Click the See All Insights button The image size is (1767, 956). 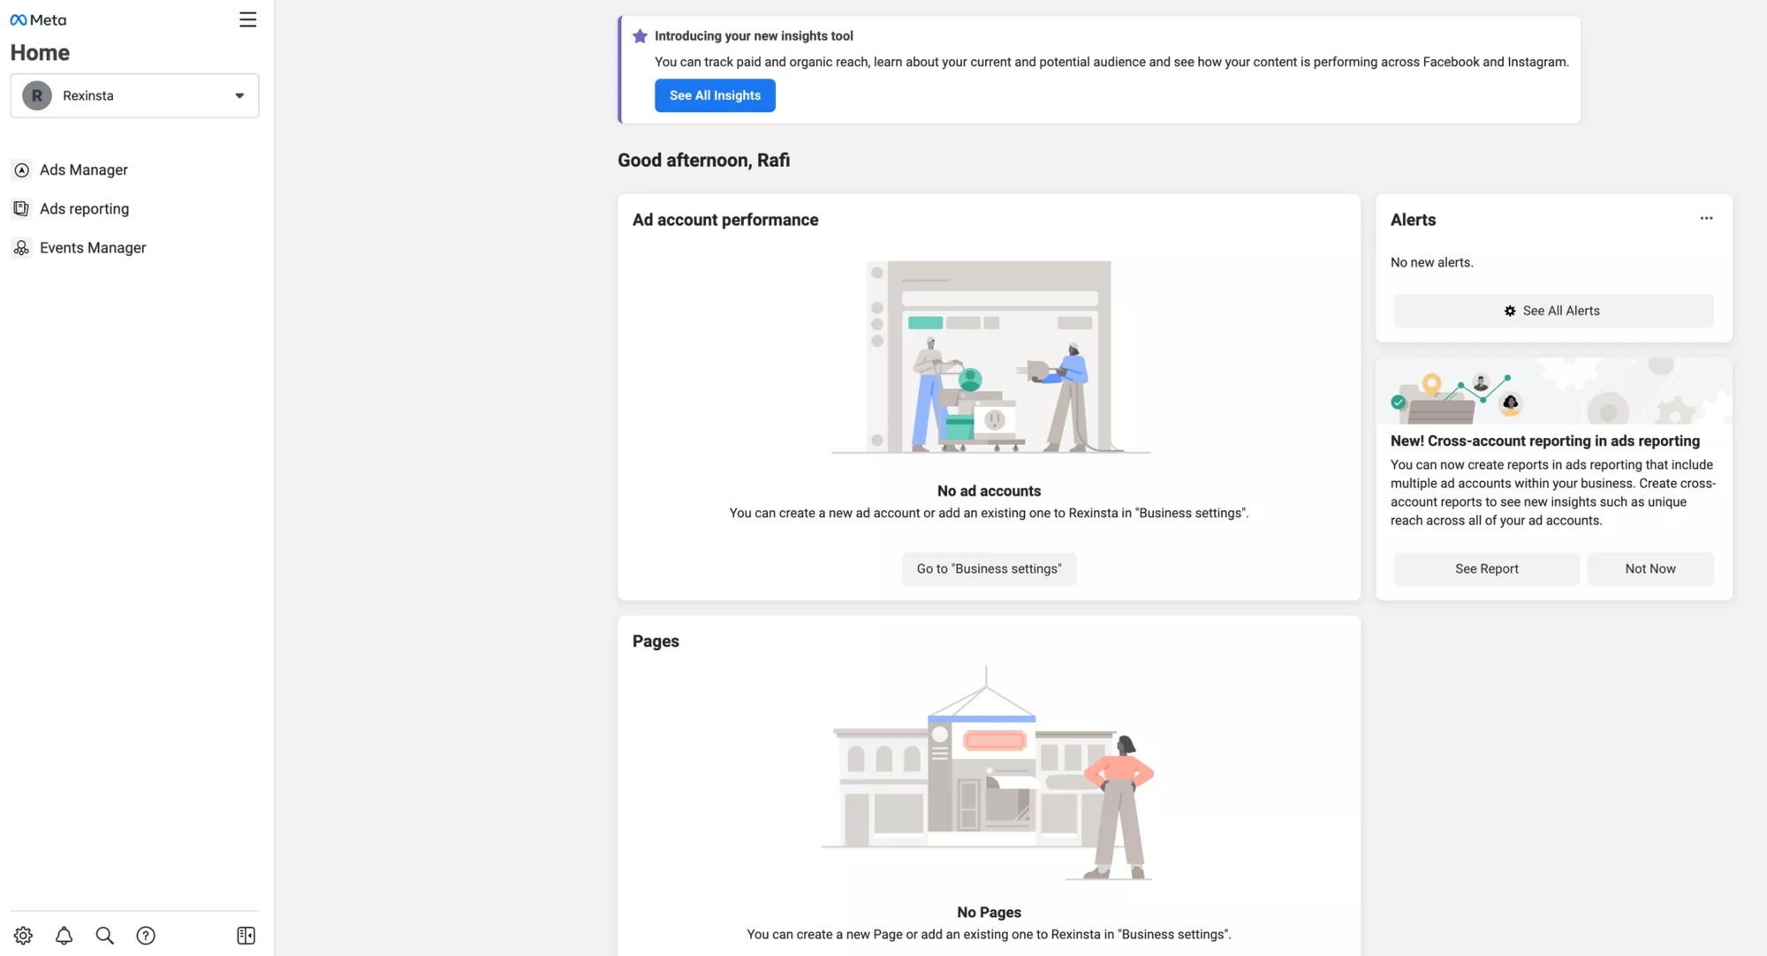tap(715, 95)
